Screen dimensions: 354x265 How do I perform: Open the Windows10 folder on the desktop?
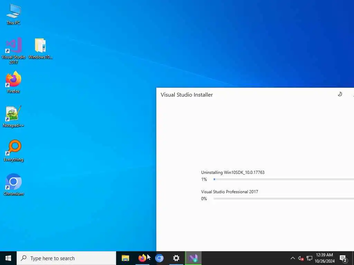tap(40, 48)
